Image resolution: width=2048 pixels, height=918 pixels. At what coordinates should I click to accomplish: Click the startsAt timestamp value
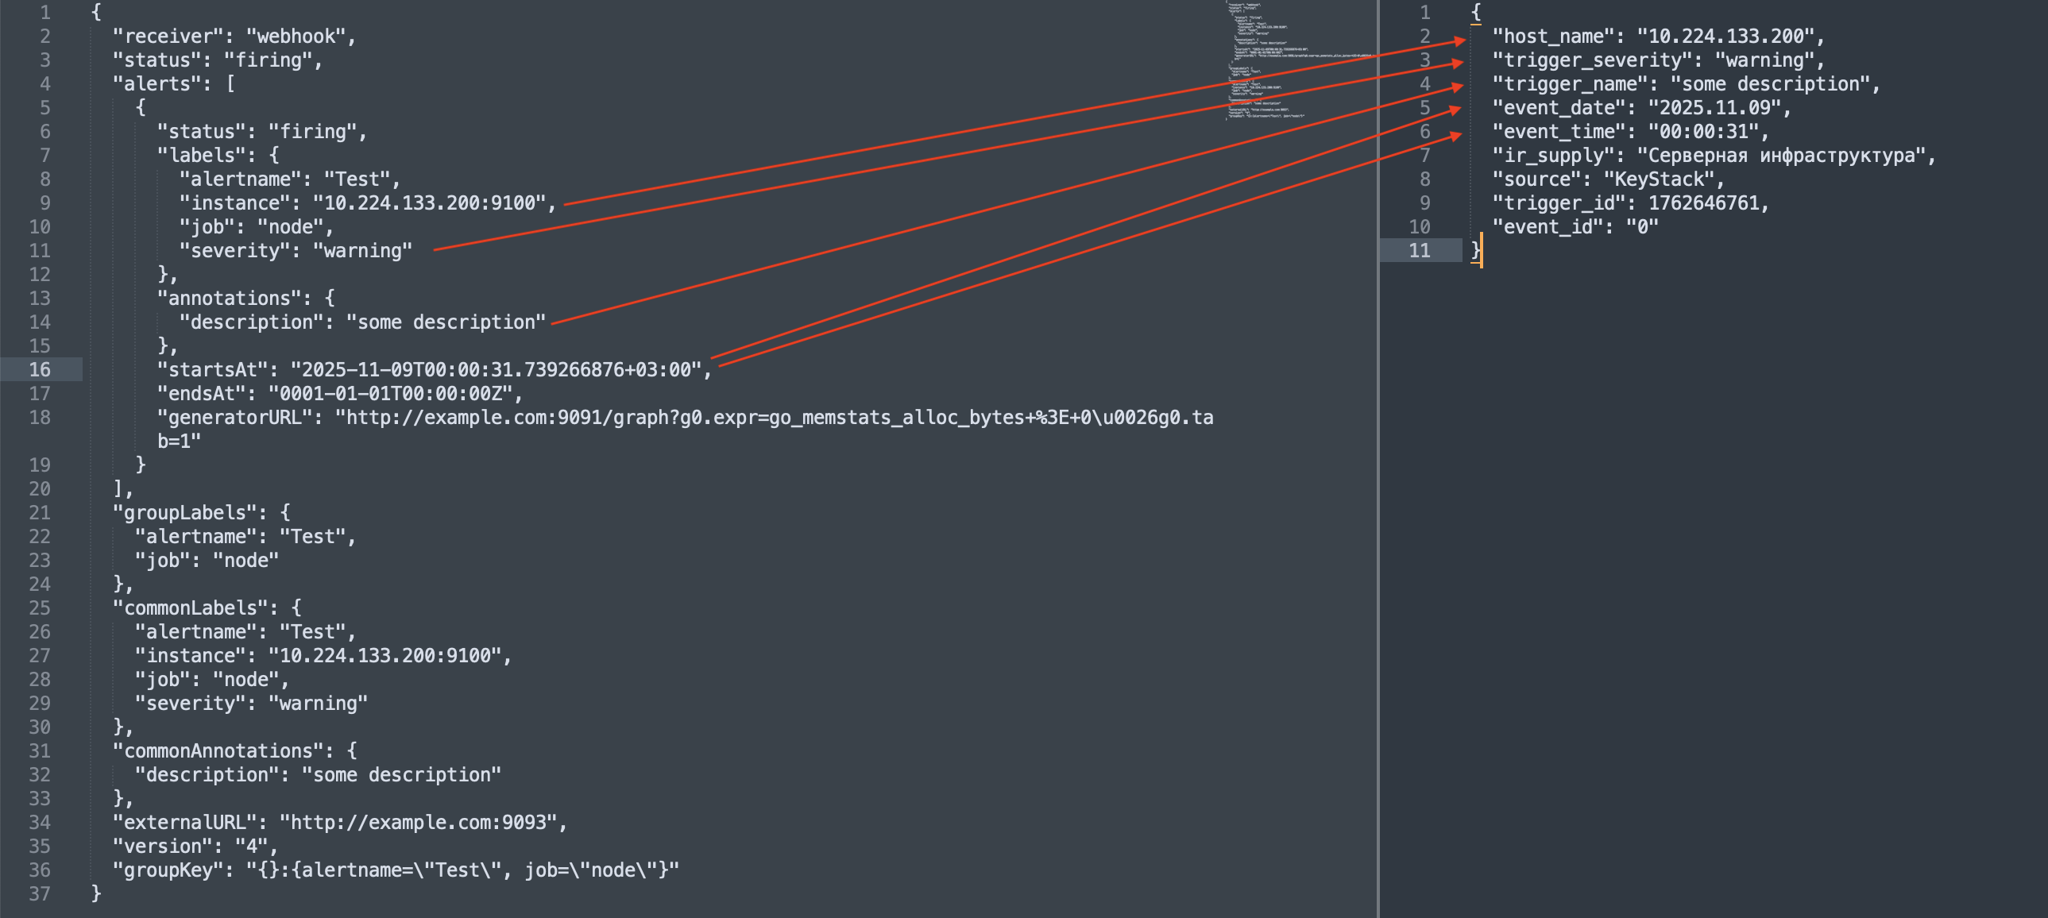point(495,369)
